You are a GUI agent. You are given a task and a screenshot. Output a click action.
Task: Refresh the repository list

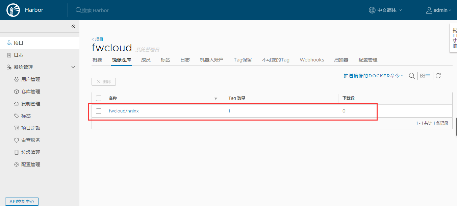pyautogui.click(x=438, y=76)
